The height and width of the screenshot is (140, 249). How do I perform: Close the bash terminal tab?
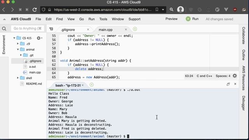tap(82, 85)
